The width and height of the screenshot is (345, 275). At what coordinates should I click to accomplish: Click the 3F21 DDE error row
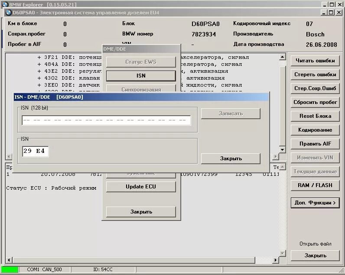[143, 57]
